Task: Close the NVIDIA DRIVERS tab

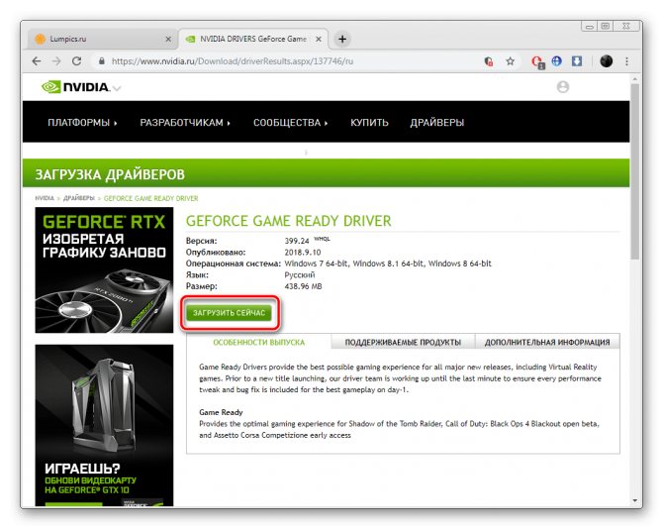Action: pyautogui.click(x=319, y=39)
